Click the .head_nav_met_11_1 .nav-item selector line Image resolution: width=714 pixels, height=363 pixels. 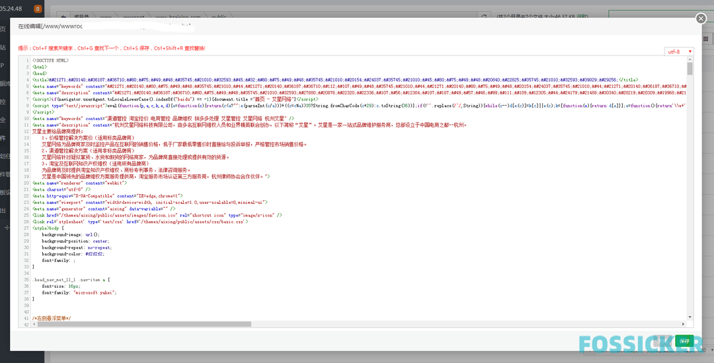pos(71,279)
